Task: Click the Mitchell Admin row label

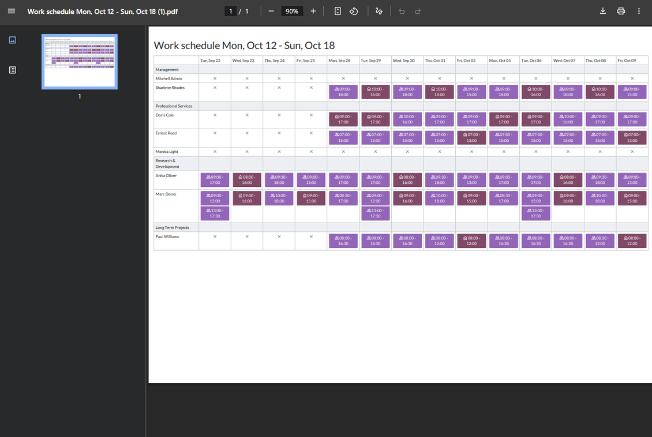Action: point(169,78)
